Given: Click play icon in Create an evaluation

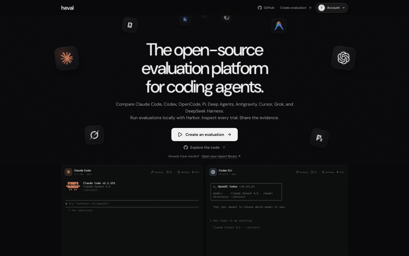Looking at the screenshot, I should [180, 135].
